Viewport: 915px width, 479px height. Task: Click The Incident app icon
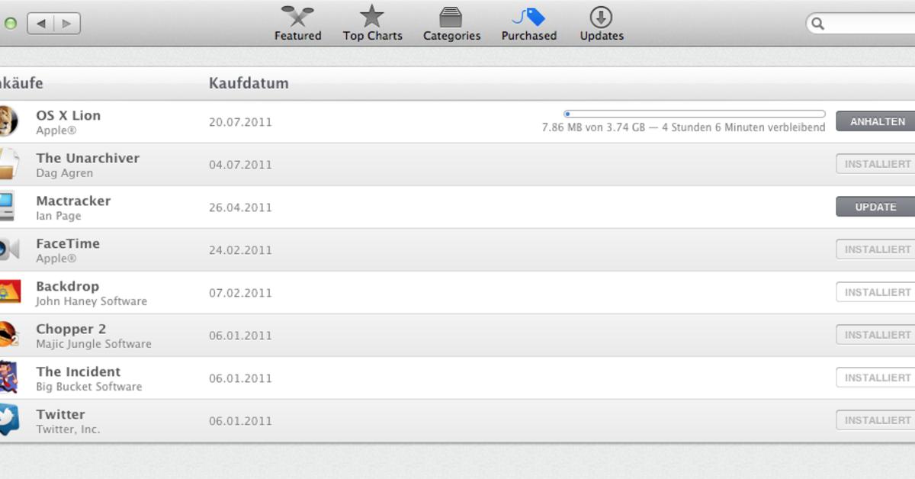[8, 378]
